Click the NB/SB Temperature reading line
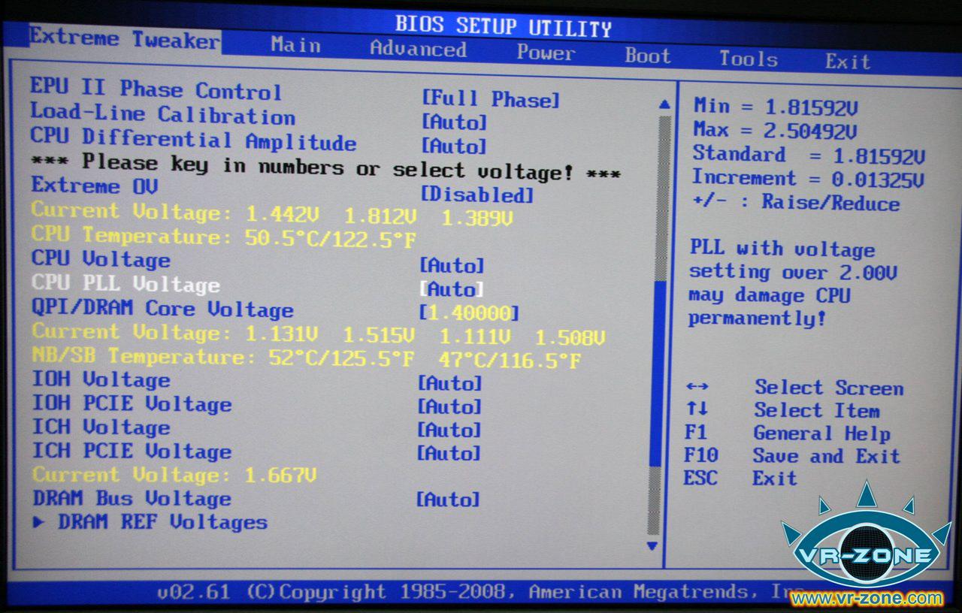962x613 pixels. click(x=307, y=358)
